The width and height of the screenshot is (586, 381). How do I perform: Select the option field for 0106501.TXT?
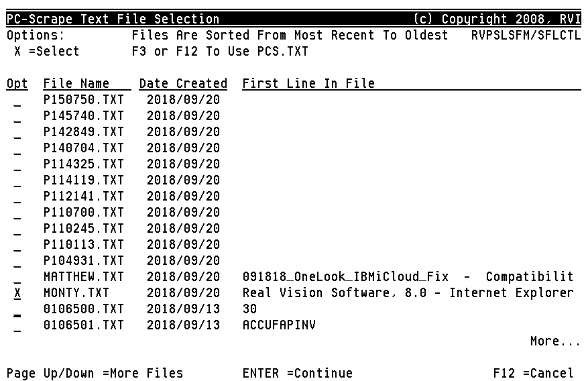17,325
